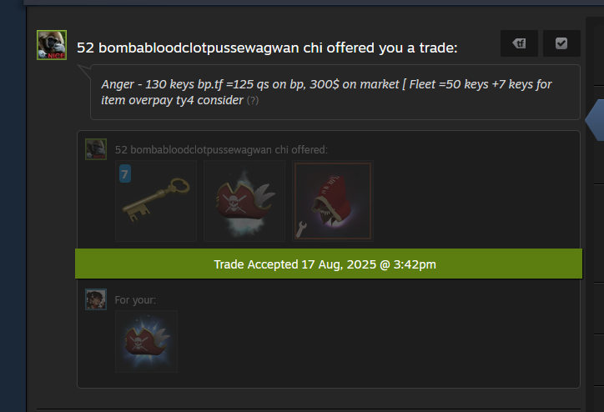Click the 'For your:' label

click(135, 300)
